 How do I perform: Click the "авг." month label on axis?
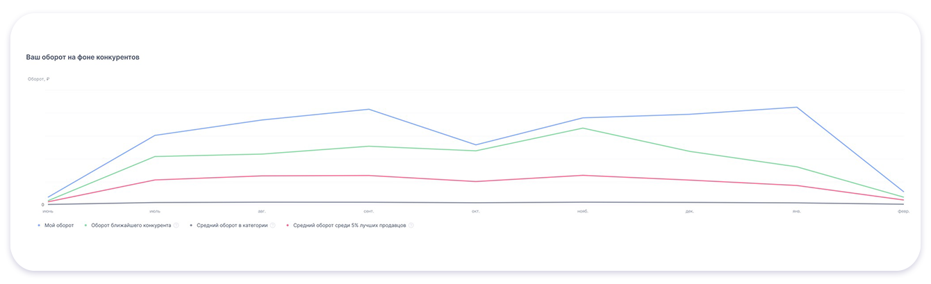[x=262, y=211]
